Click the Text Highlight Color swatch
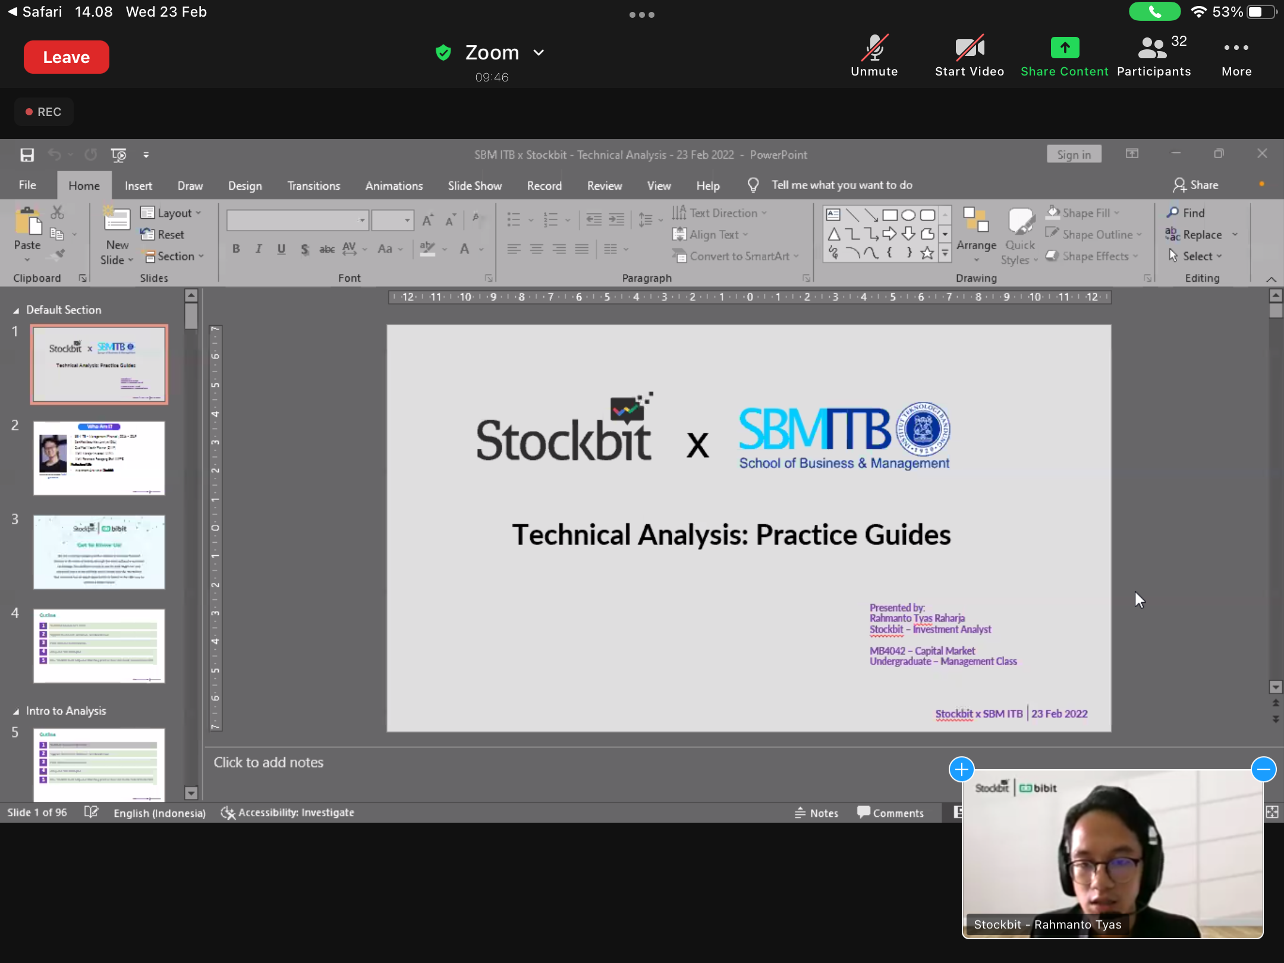Screen dimensions: 1284x963 tap(427, 249)
